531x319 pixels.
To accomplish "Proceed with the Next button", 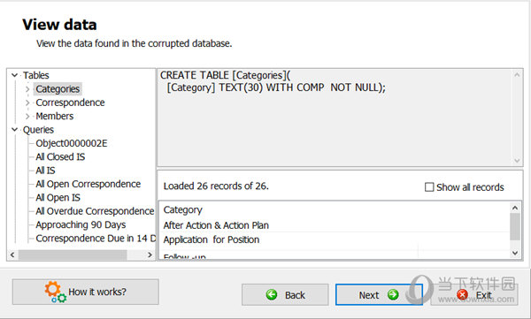I will 379,294.
